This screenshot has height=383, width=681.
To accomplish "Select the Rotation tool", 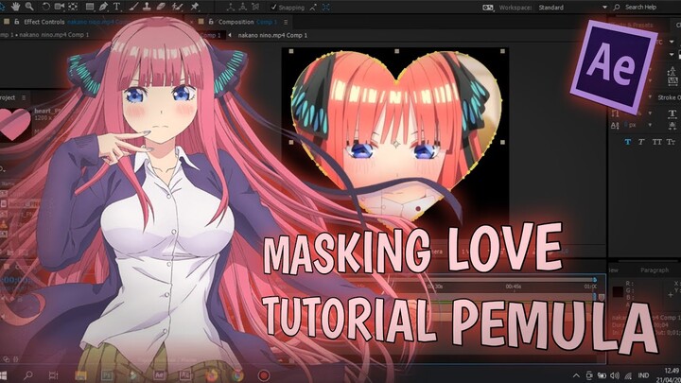I will pos(45,7).
